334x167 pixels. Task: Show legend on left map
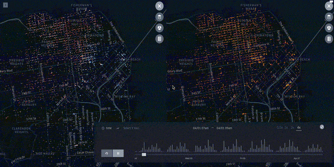click(159, 39)
